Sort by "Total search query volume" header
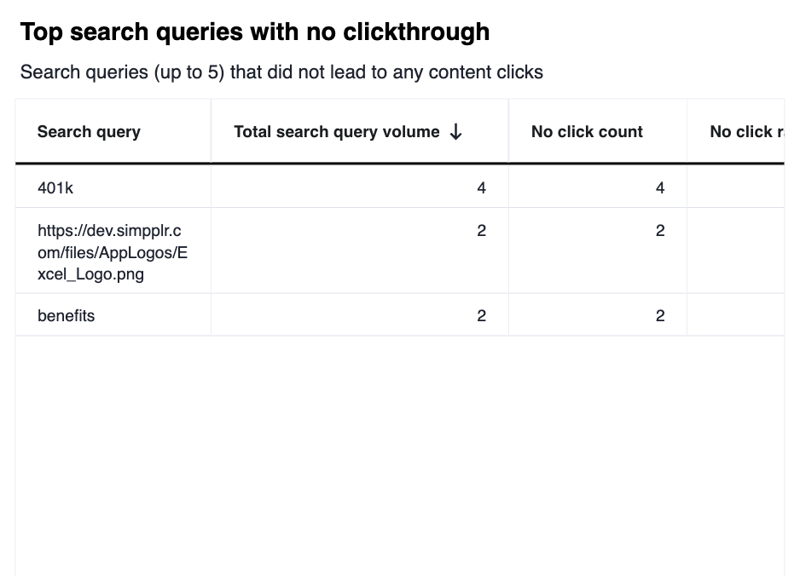Image resolution: width=800 pixels, height=576 pixels. 336,132
